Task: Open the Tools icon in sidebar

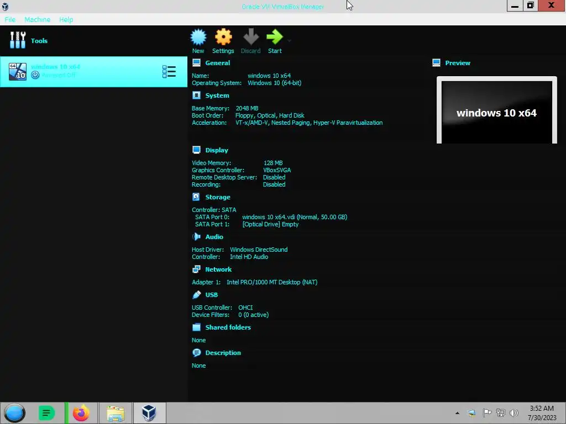Action: click(18, 40)
